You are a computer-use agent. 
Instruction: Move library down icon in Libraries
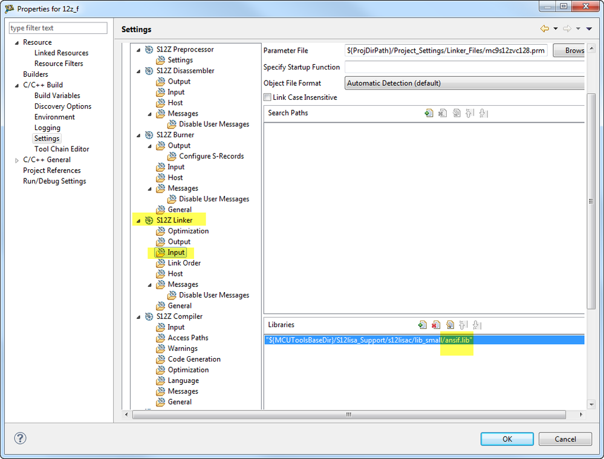(477, 325)
